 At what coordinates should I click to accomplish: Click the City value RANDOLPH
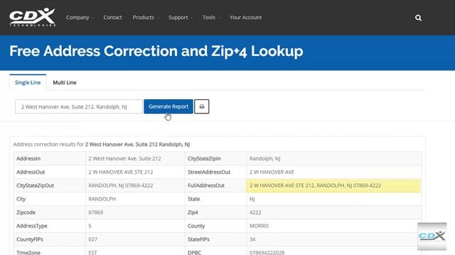point(102,199)
